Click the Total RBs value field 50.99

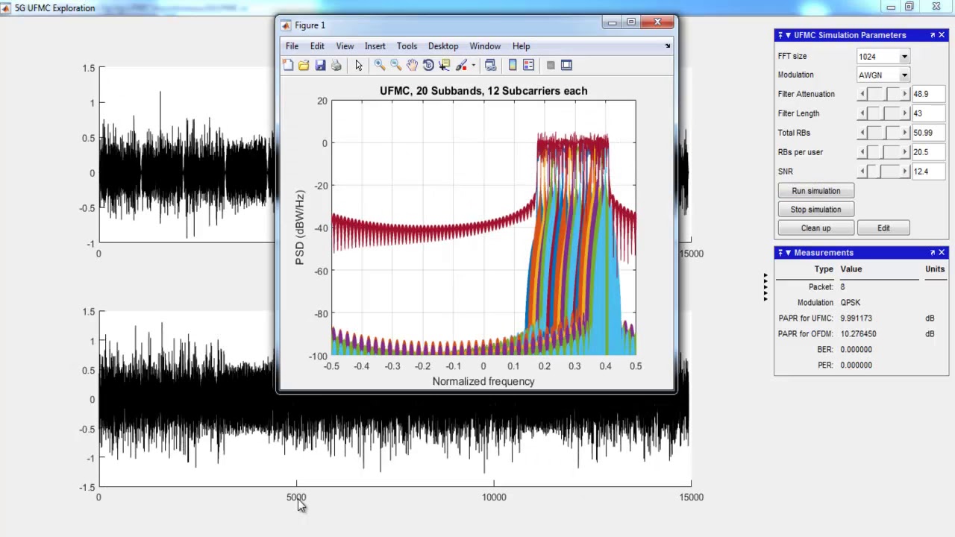[x=929, y=133]
